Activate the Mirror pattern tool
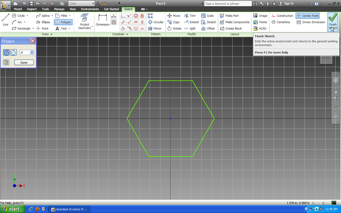341x213 pixels. click(155, 28)
